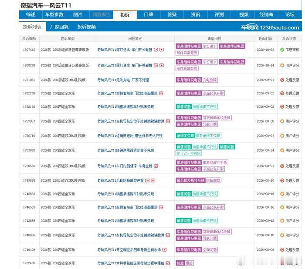Open image icon for complaint 1750566
The height and width of the screenshot is (269, 305).
click(156, 166)
